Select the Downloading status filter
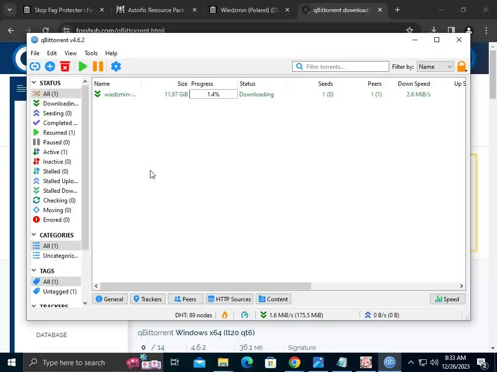Image resolution: width=497 pixels, height=372 pixels. click(x=56, y=104)
